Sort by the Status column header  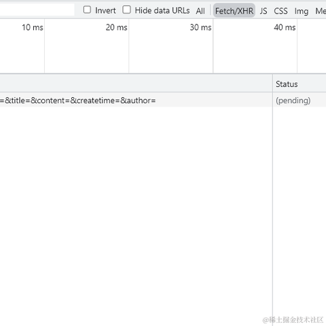(300, 84)
